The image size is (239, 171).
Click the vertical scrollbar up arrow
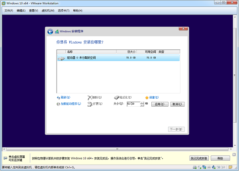(x=235, y=17)
